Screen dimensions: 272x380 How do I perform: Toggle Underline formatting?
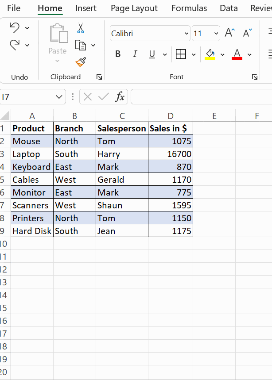click(x=152, y=54)
